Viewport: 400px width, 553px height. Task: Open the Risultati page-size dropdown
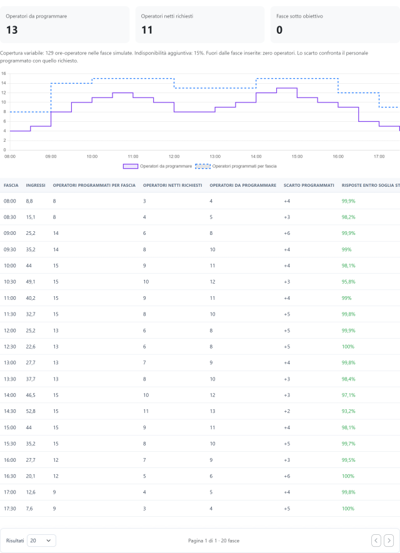41,541
